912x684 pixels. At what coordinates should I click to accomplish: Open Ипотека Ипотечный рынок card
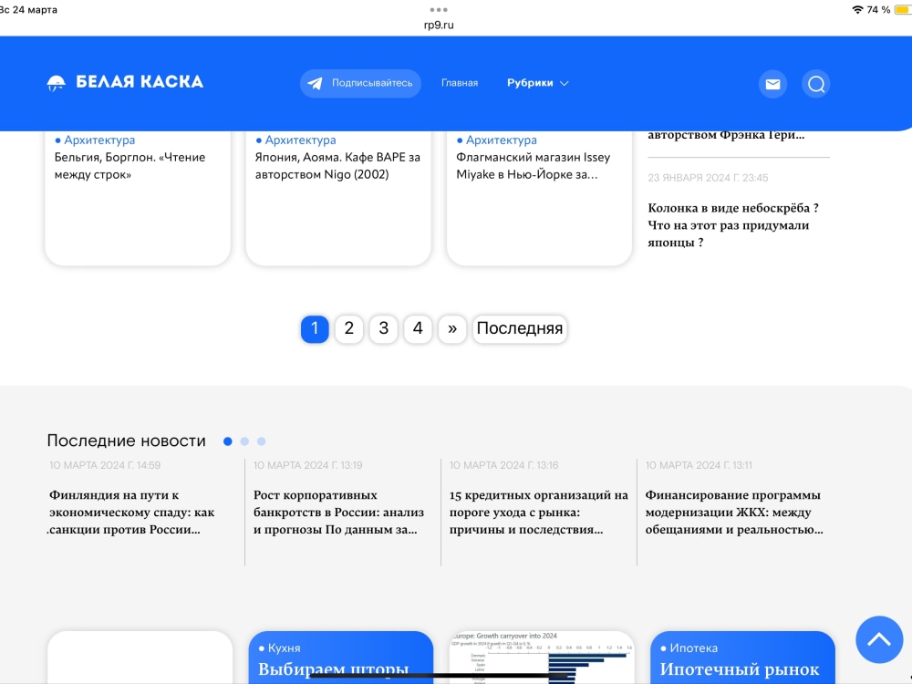coord(742,658)
